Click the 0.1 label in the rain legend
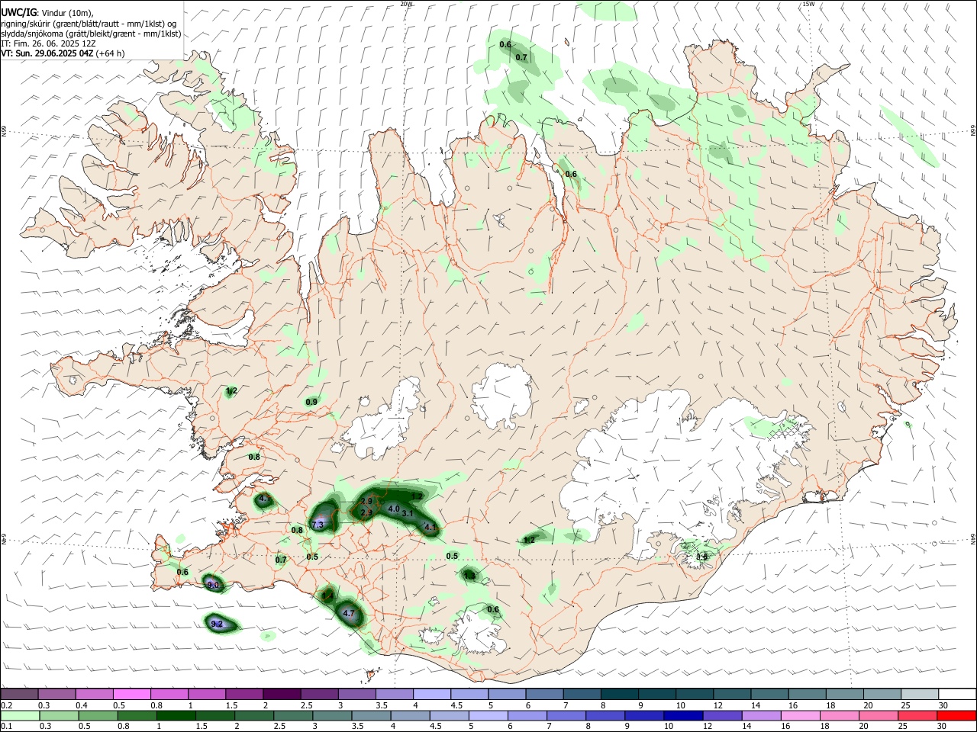This screenshot has width=977, height=732. 6,727
